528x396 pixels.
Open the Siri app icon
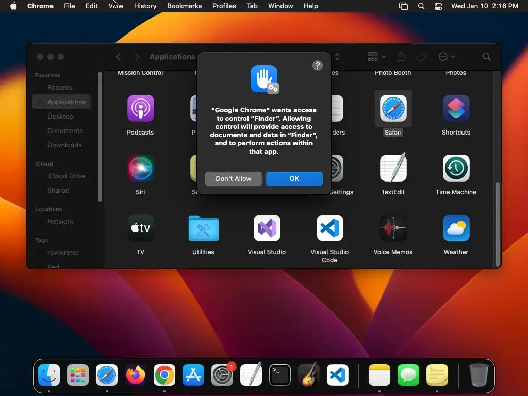click(140, 168)
